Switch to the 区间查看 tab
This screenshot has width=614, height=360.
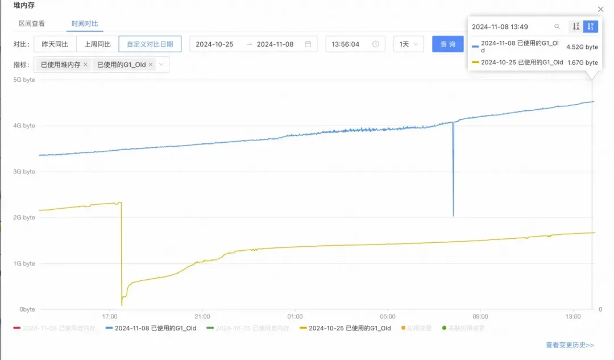pyautogui.click(x=32, y=24)
